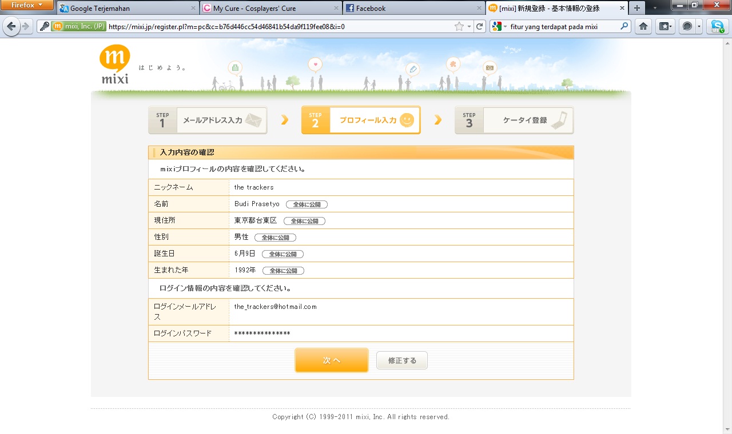Click the email the_trackers@hotmail.com

tap(275, 307)
